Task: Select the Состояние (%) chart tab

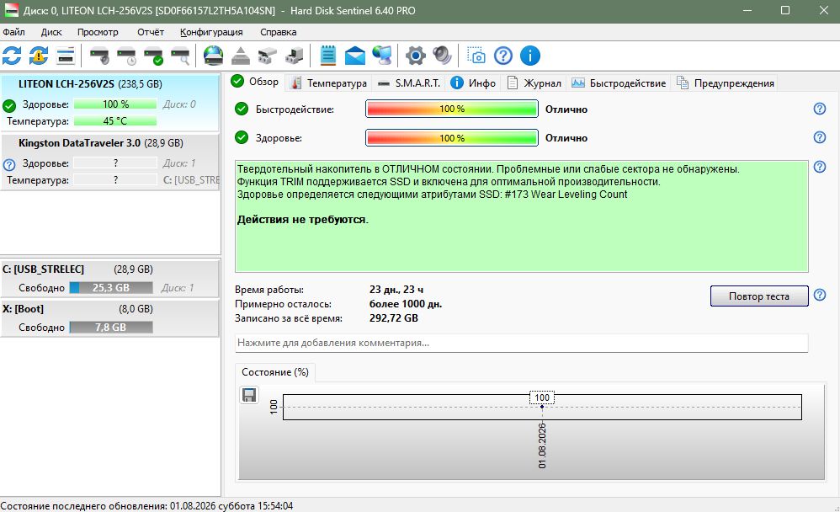Action: coord(275,372)
